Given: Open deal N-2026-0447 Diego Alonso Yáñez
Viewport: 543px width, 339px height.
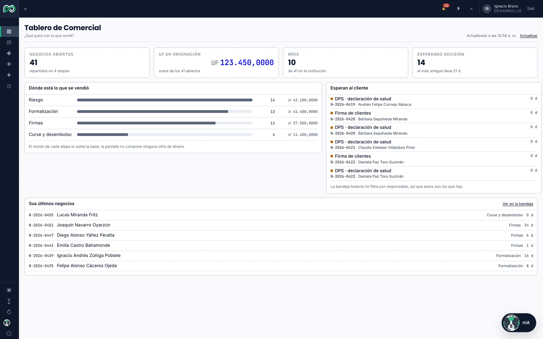Looking at the screenshot, I should [281, 235].
